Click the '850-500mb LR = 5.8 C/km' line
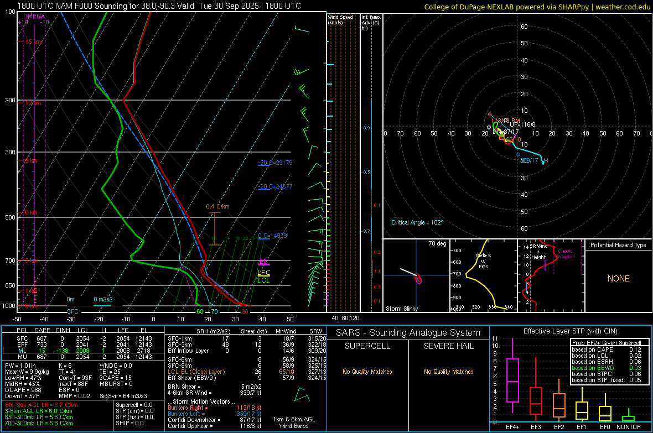 coord(39,417)
